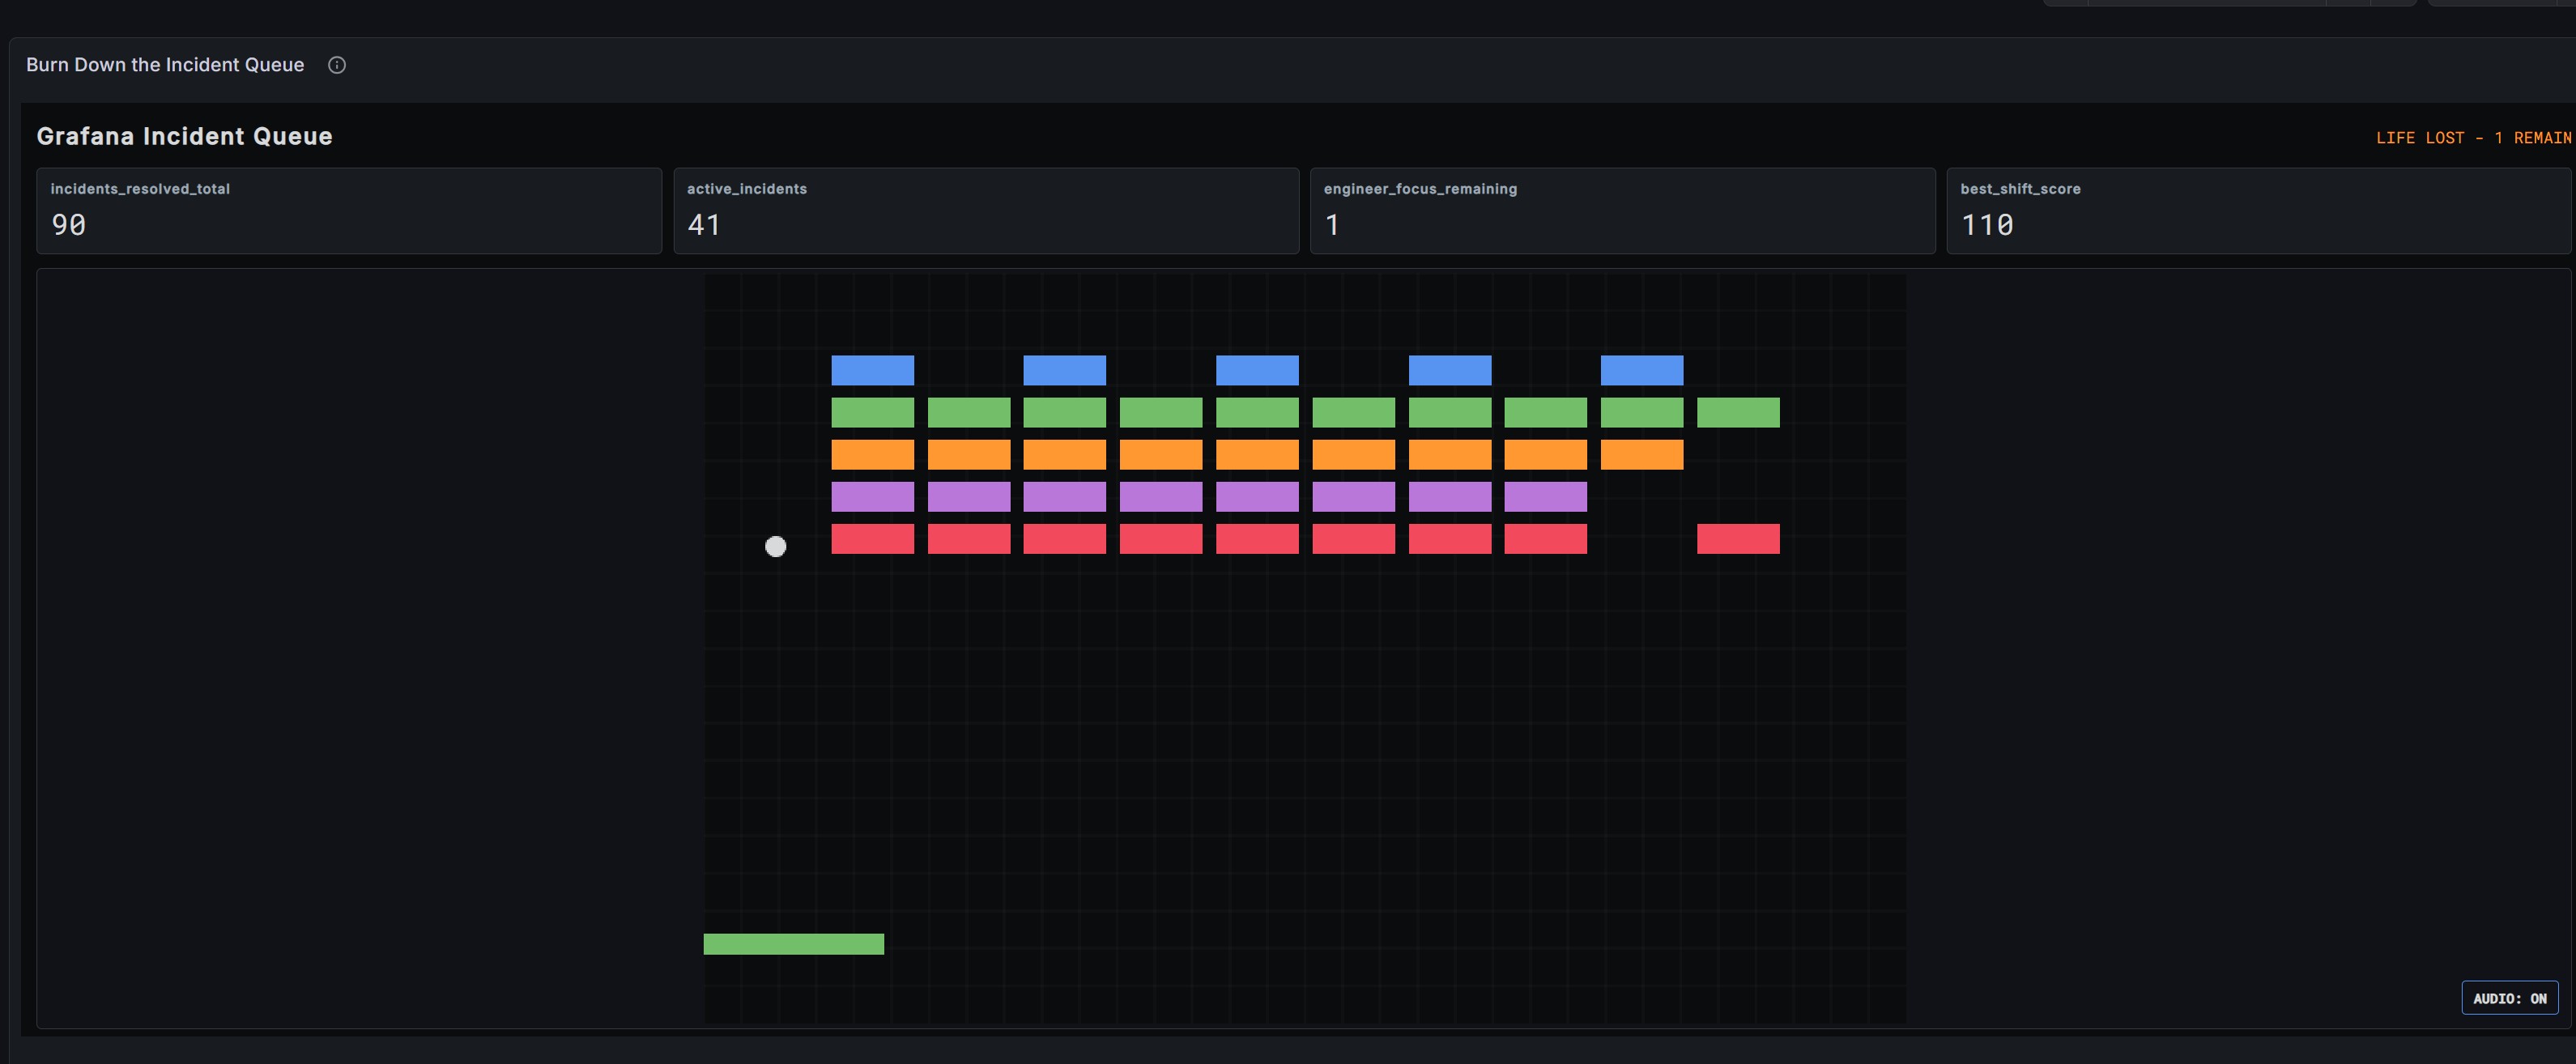The image size is (2576, 1064).
Task: Click the green paddle bar
Action: click(794, 944)
